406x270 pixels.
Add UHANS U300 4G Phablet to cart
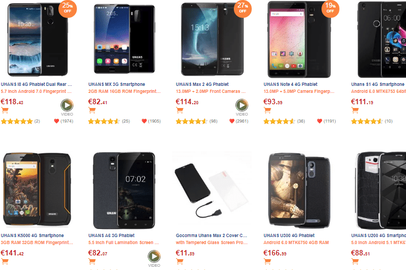pos(267,262)
